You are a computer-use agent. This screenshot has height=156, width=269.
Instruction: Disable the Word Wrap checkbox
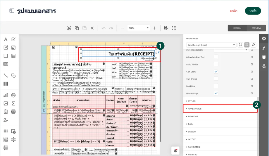click(216, 93)
